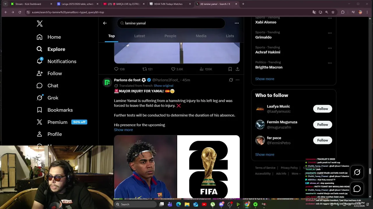Open more menu for Brigitte Macron trend
This screenshot has height=209, width=373.
pyautogui.click(x=330, y=63)
